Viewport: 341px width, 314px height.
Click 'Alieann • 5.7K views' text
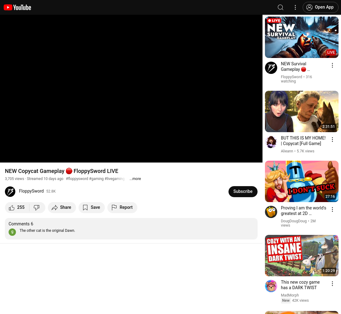click(x=297, y=151)
